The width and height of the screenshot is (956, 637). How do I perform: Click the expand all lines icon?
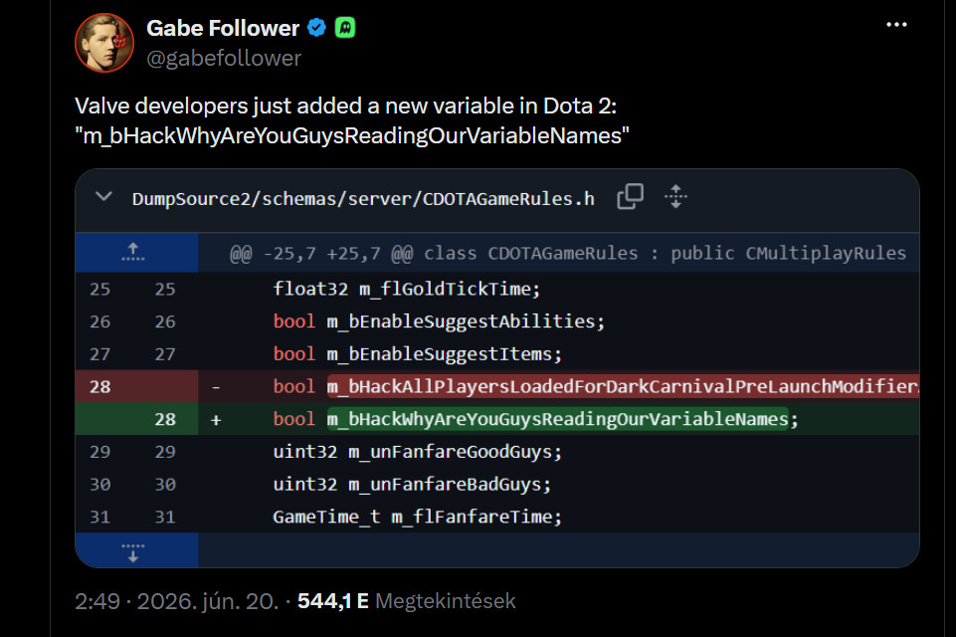(x=675, y=196)
